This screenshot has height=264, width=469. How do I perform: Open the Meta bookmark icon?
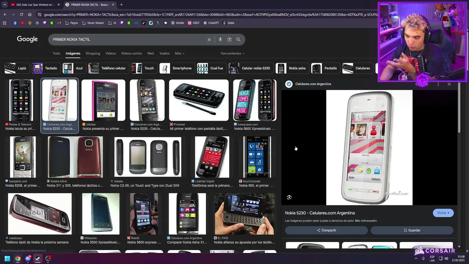pyautogui.click(x=136, y=23)
